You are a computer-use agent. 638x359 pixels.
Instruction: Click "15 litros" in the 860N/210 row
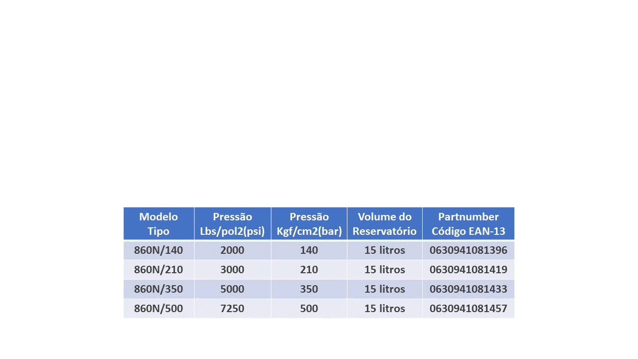(385, 270)
